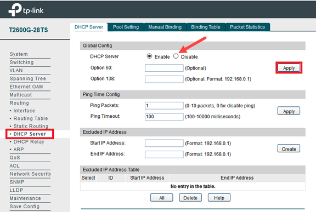Click the Ping Timeout input field
The image size is (316, 212).
point(164,117)
